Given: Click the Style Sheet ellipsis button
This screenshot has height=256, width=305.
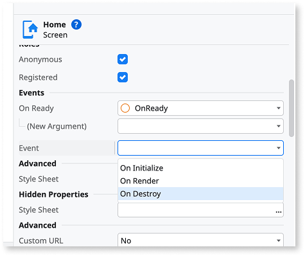Looking at the screenshot, I should pyautogui.click(x=279, y=212).
